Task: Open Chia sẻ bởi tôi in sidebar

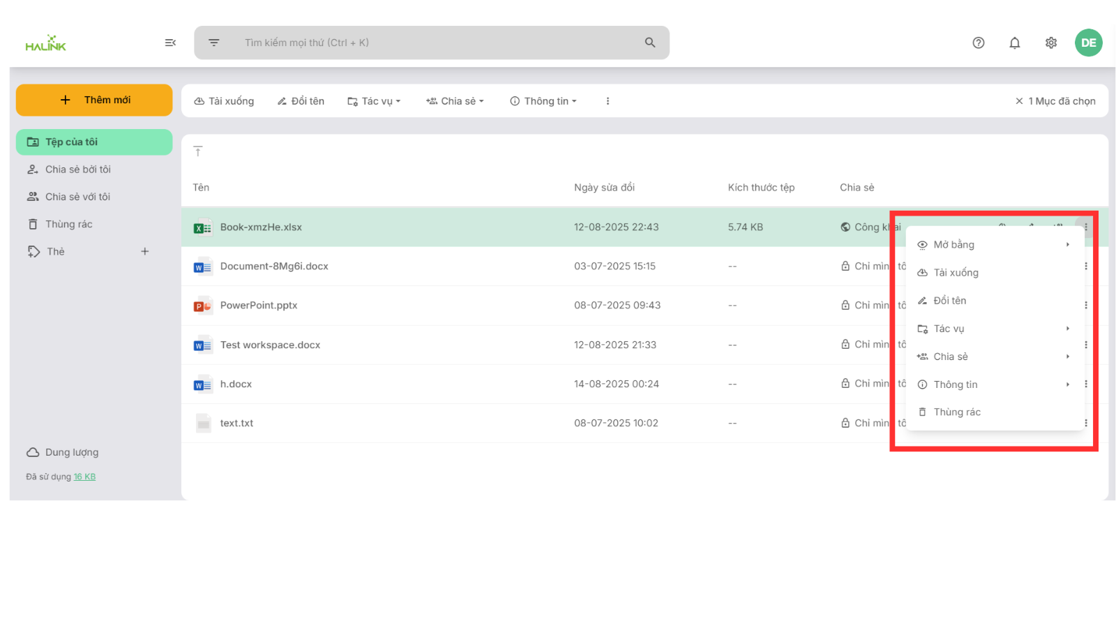Action: pos(94,170)
